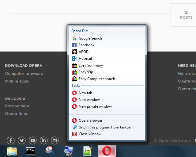The height and width of the screenshot is (157, 196).
Task: Click the Facebook f icon in list
Action: click(74, 45)
